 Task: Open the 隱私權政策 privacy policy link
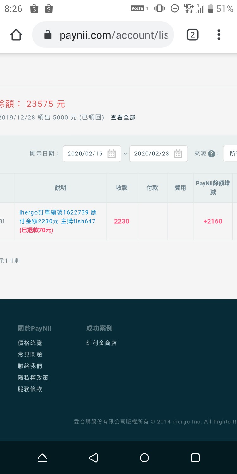click(33, 378)
